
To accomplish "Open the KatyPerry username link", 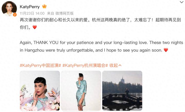I will tap(30, 7).
